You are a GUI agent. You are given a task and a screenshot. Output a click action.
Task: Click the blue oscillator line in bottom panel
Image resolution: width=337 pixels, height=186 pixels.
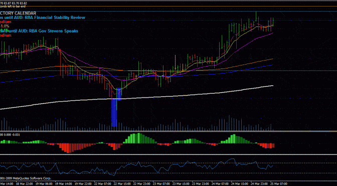pyautogui.click(x=137, y=164)
